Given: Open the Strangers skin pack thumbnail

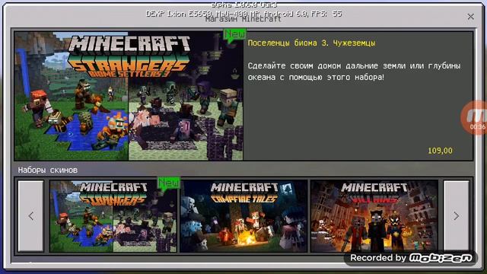Looking at the screenshot, I should [113, 216].
